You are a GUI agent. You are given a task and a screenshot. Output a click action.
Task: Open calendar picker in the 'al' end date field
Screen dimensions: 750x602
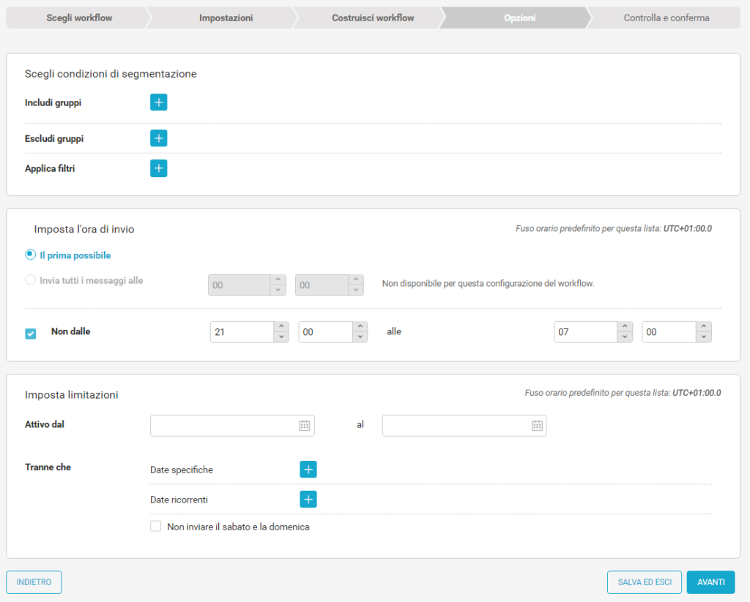537,426
